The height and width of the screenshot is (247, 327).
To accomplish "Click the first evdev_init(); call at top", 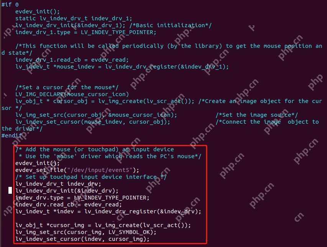I will pos(38,11).
